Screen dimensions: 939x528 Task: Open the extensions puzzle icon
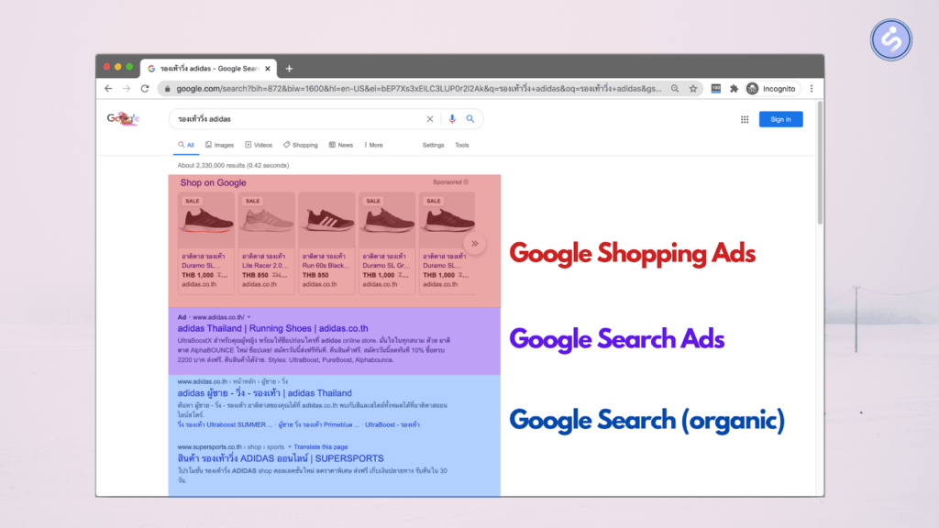click(x=735, y=89)
